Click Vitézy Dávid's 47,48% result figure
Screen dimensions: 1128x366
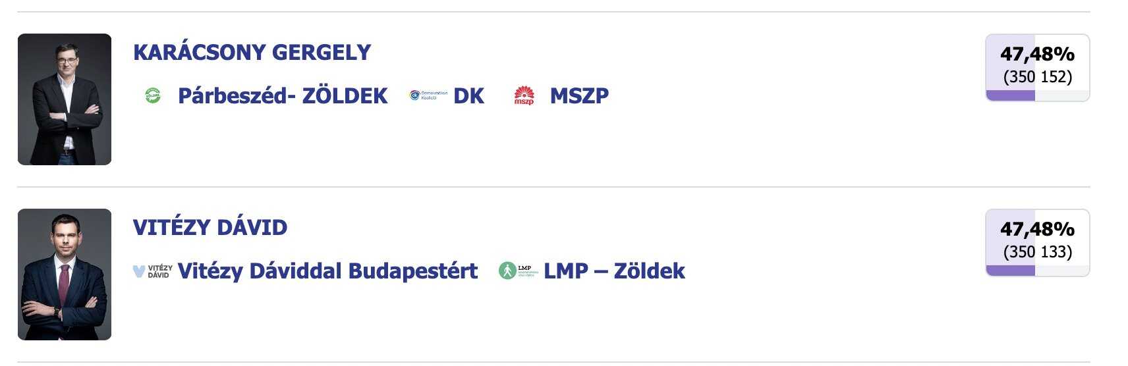coord(1037,228)
